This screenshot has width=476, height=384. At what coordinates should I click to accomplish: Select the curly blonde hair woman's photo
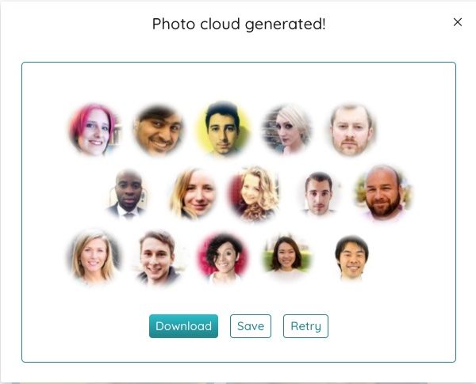click(254, 193)
